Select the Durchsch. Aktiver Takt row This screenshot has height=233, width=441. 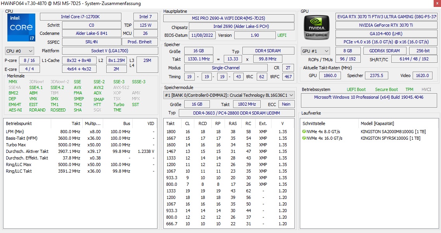[x=80, y=151]
